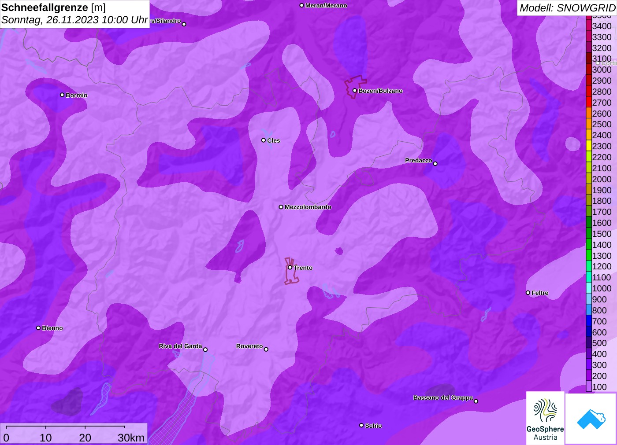The width and height of the screenshot is (617, 445).
Task: Click the Bozen/Bolzano city label
Action: pyautogui.click(x=380, y=91)
